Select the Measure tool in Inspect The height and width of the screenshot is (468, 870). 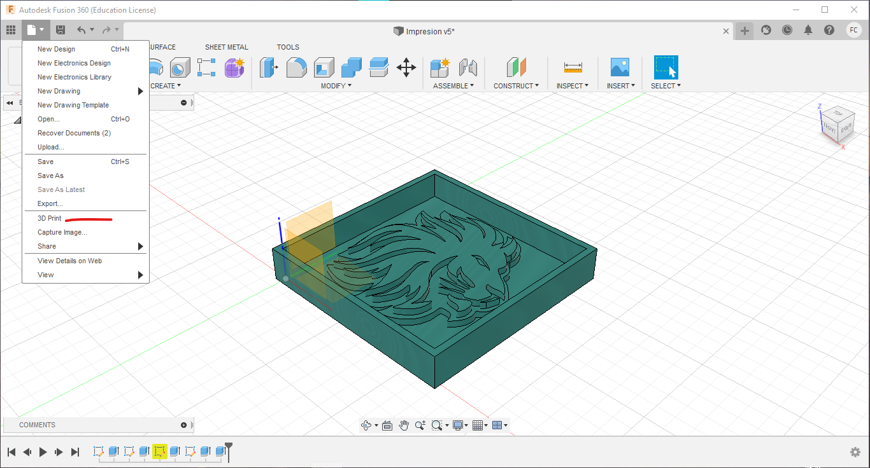click(x=573, y=67)
